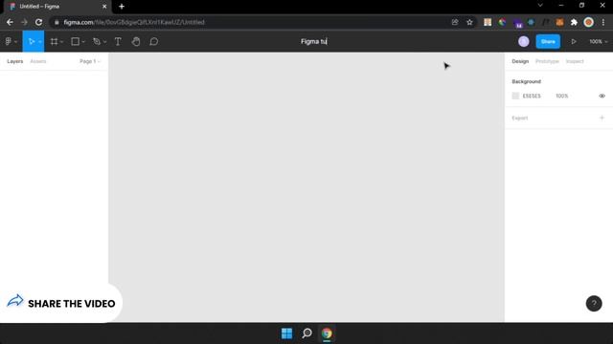Open the Frame tool dropdown arrow
This screenshot has width=613, height=344.
(x=61, y=42)
